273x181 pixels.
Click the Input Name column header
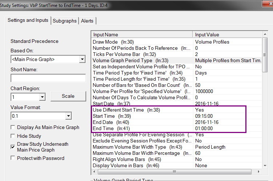[x=142, y=35]
